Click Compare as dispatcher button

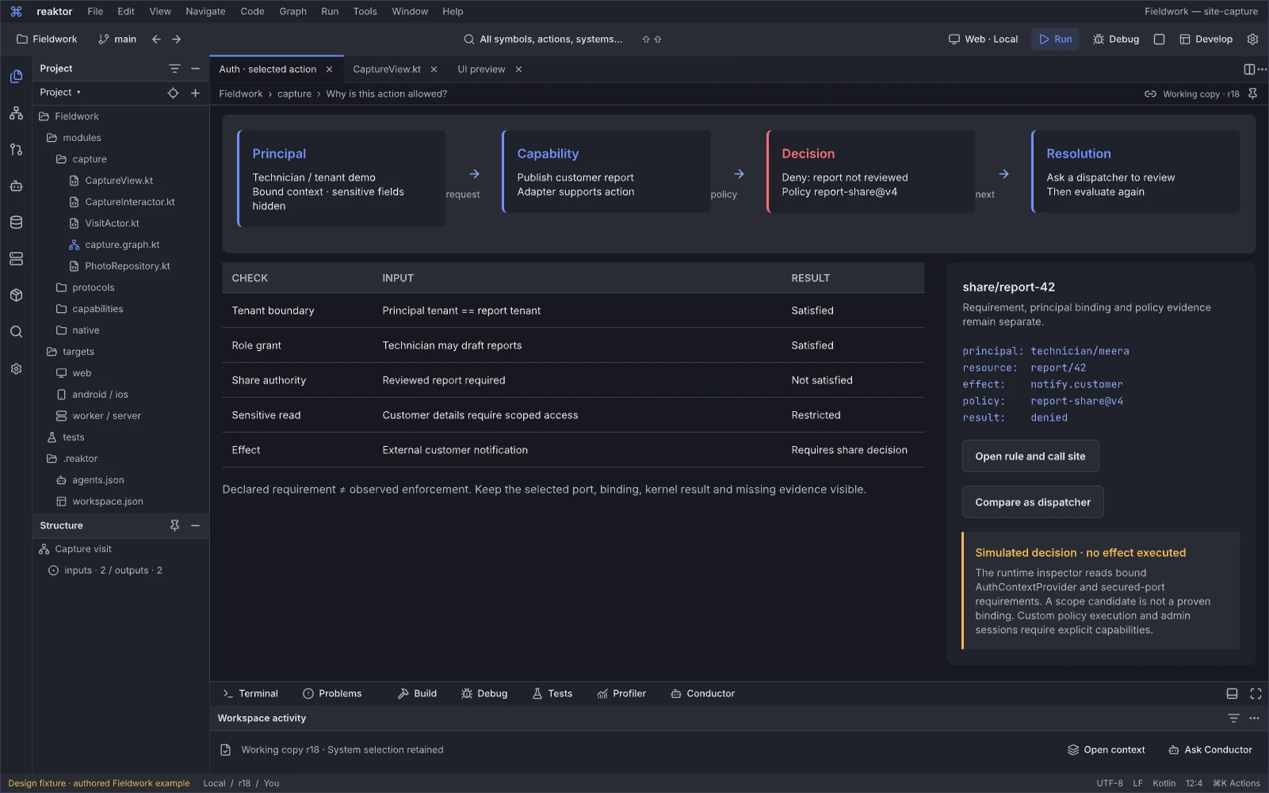click(x=1033, y=502)
